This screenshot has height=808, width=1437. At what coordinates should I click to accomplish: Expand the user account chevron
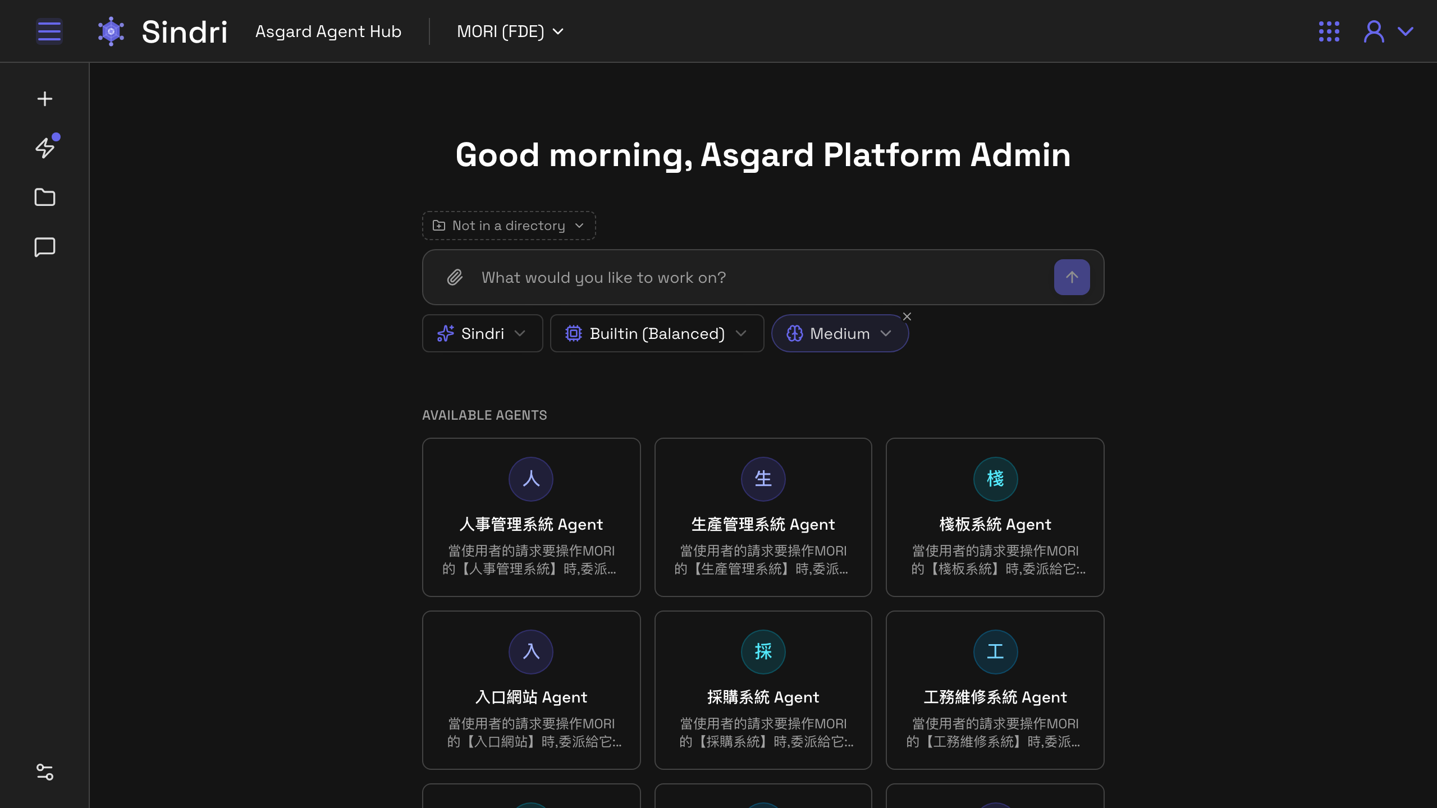pyautogui.click(x=1406, y=31)
